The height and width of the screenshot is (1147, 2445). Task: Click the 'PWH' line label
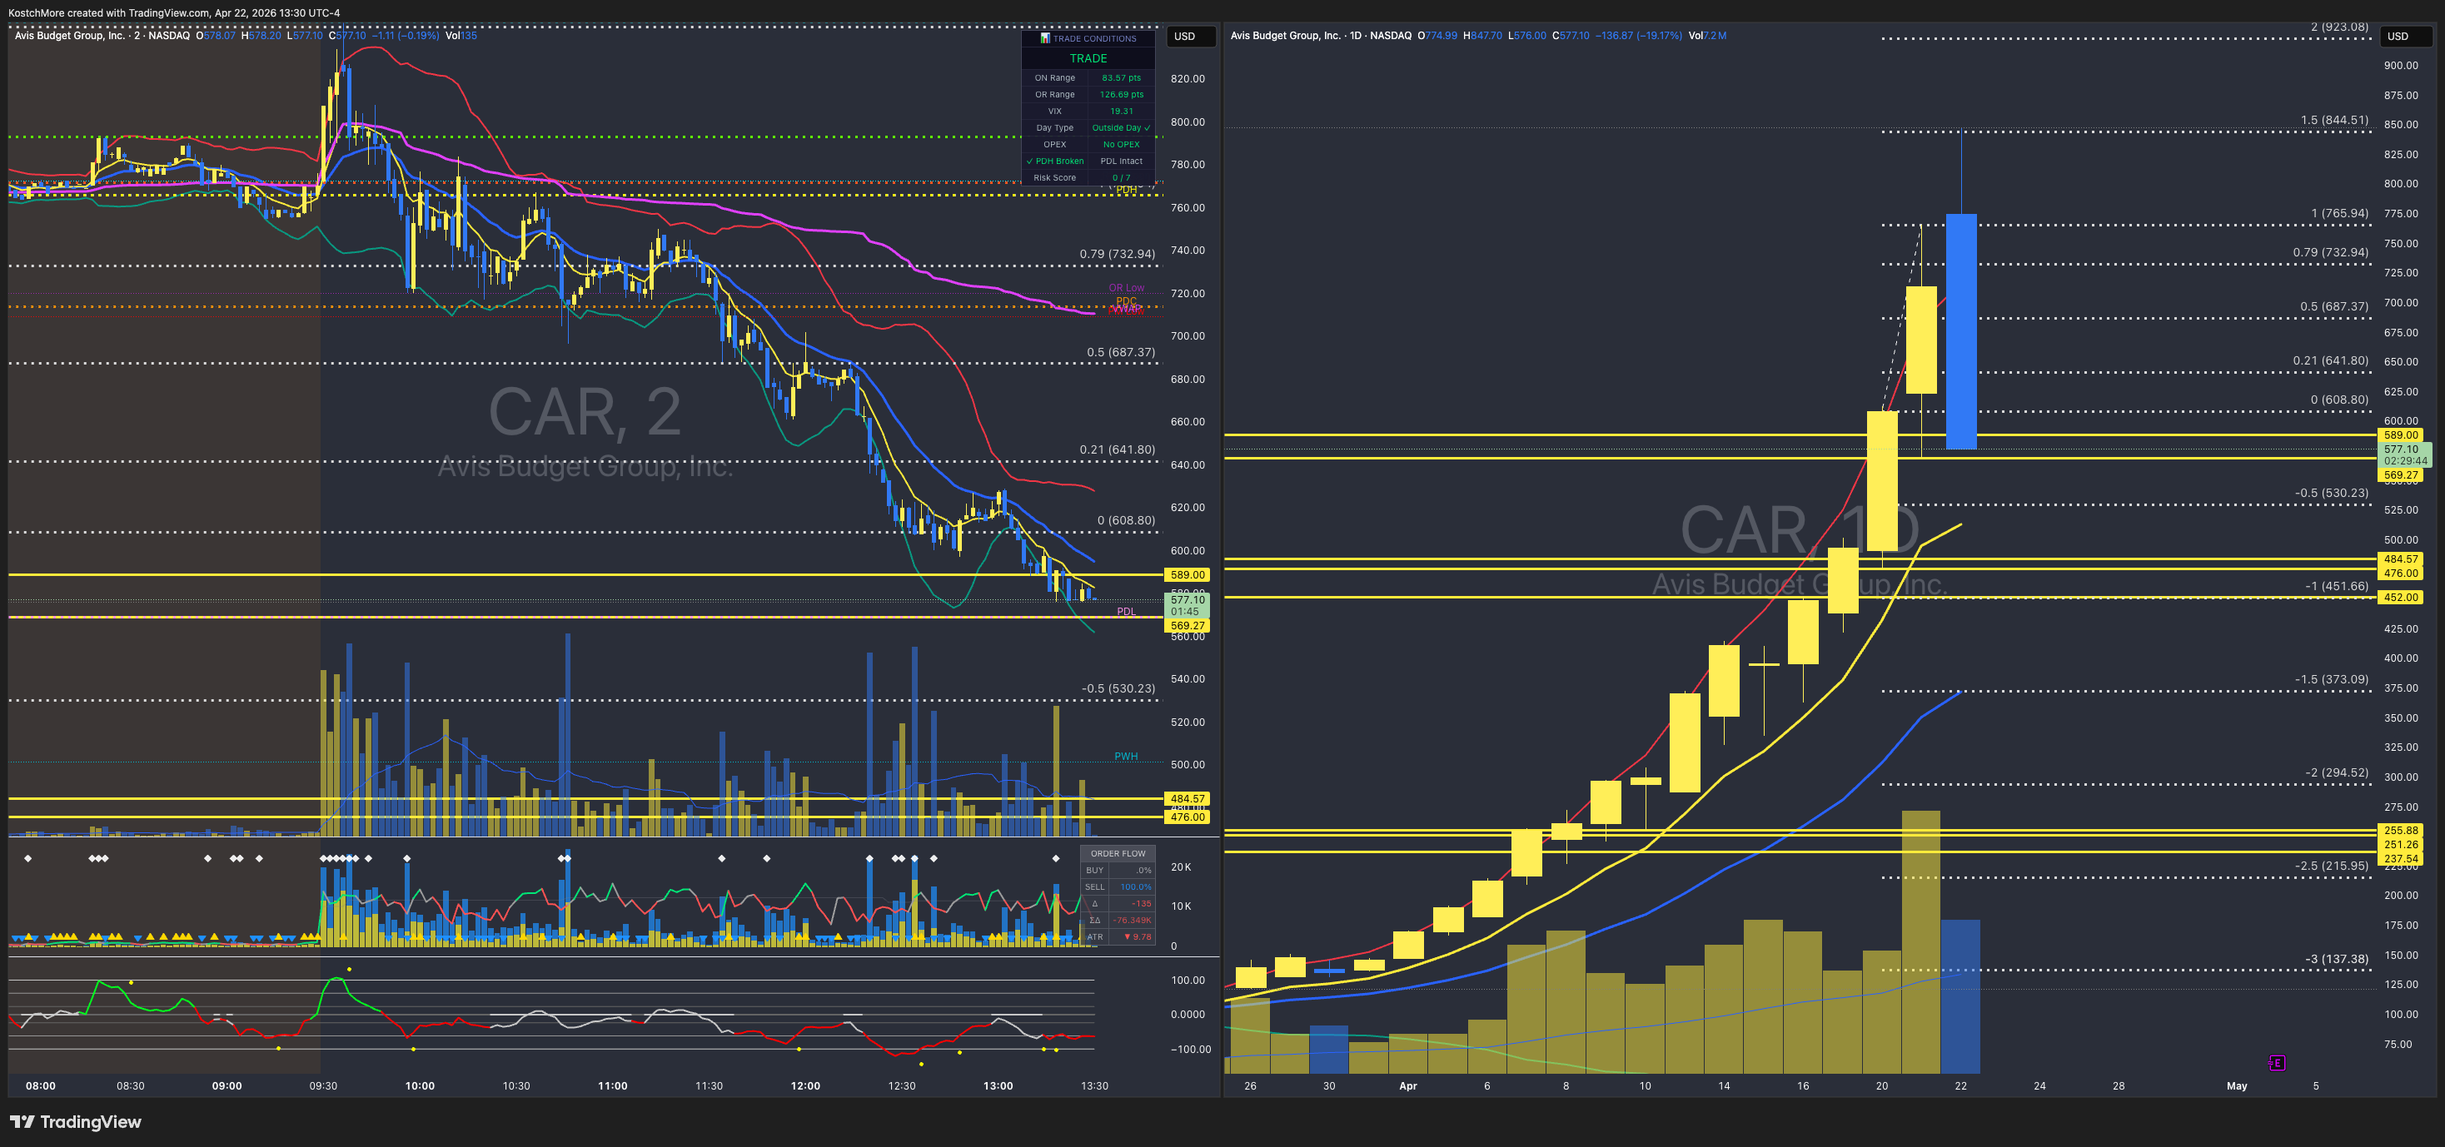click(x=1126, y=756)
